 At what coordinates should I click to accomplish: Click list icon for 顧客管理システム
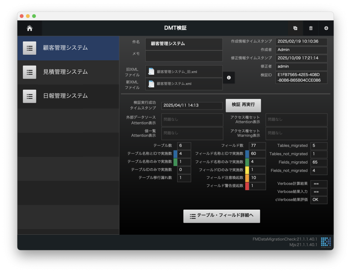(29, 48)
